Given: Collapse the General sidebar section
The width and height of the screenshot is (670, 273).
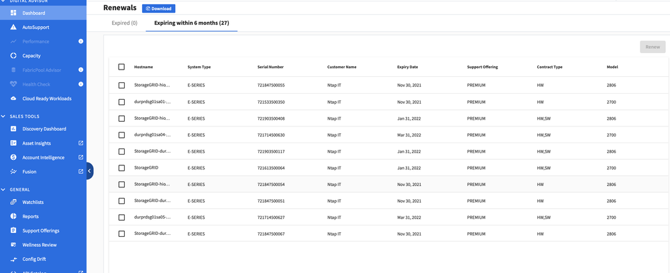Looking at the screenshot, I should pyautogui.click(x=3, y=189).
